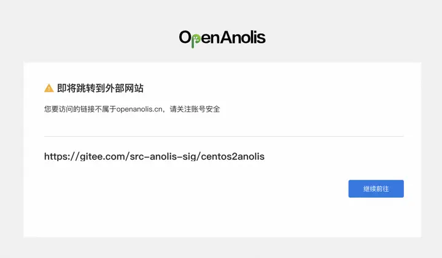Image resolution: width=442 pixels, height=258 pixels.
Task: Click the letters "en" in the logo
Action: [209, 38]
